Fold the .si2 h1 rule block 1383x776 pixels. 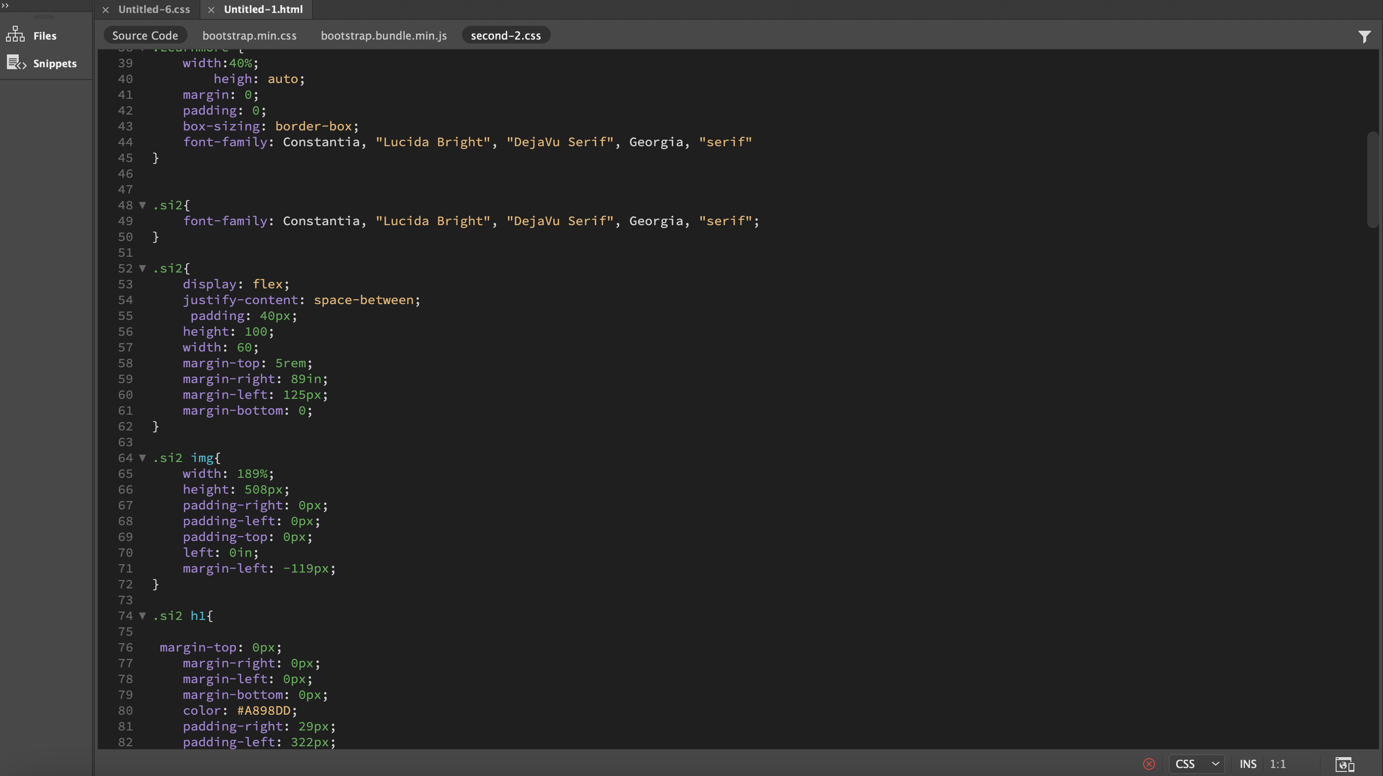click(143, 616)
